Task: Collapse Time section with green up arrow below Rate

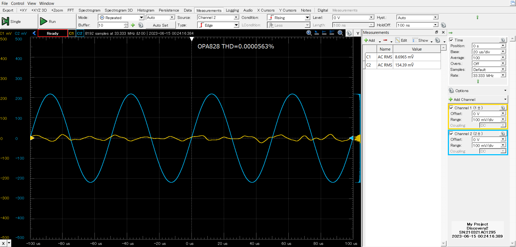Action: pyautogui.click(x=478, y=81)
